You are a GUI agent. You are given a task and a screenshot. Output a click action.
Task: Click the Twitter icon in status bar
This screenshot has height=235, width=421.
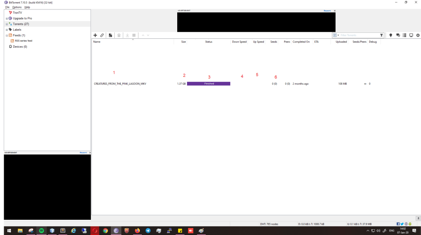coord(402,224)
